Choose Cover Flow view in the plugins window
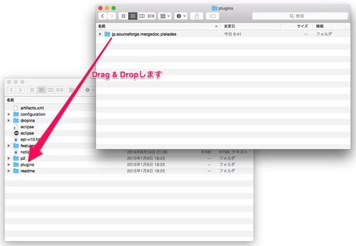 (151, 16)
